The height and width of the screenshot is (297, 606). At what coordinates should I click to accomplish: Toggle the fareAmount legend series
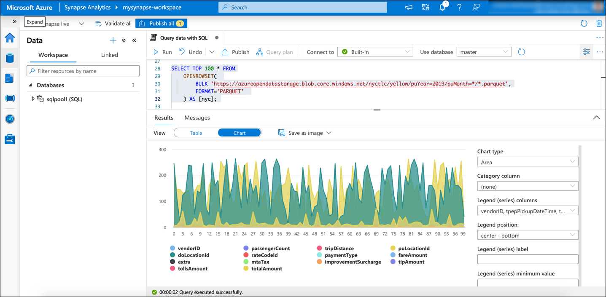[x=409, y=255]
